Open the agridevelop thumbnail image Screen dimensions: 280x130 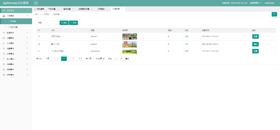130,51
